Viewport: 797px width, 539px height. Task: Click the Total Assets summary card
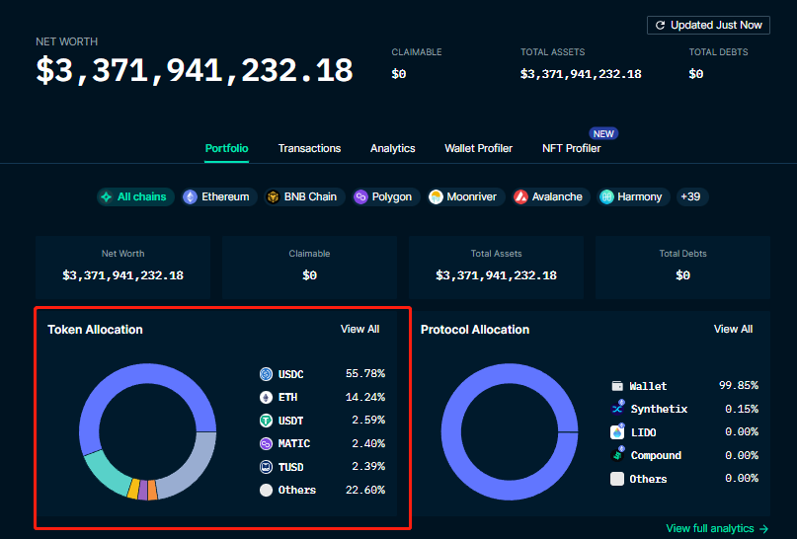(x=496, y=267)
